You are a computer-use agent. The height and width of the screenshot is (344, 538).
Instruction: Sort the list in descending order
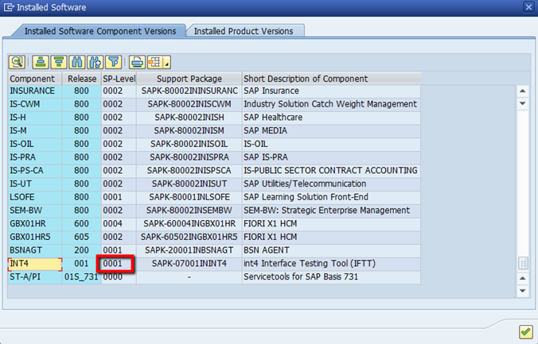tap(59, 62)
